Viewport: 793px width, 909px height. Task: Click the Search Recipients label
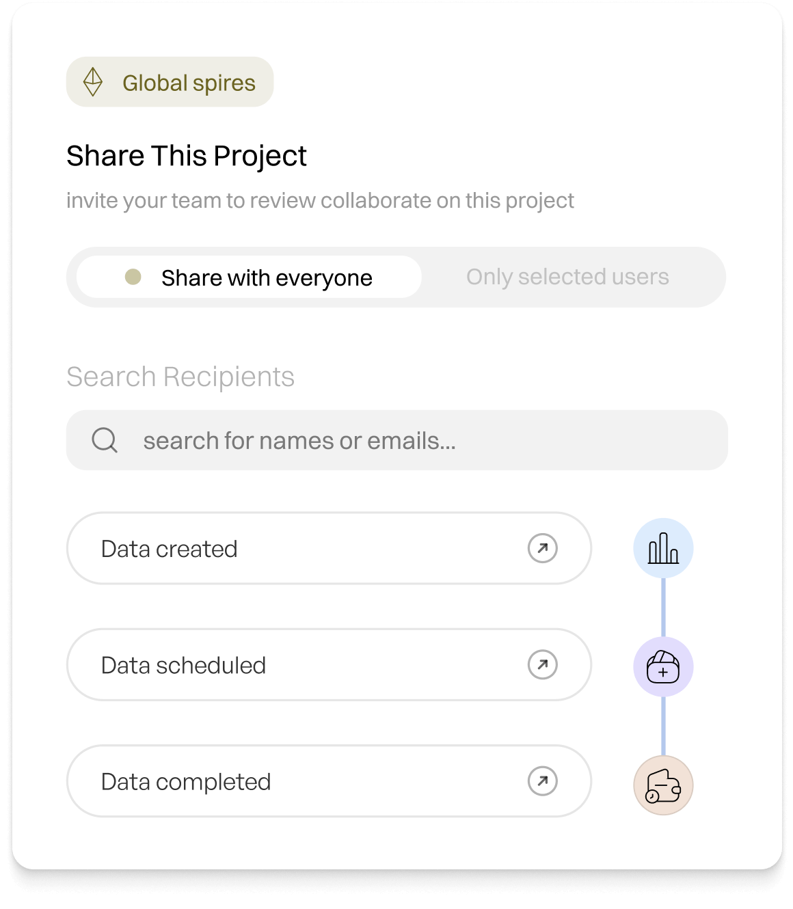180,377
